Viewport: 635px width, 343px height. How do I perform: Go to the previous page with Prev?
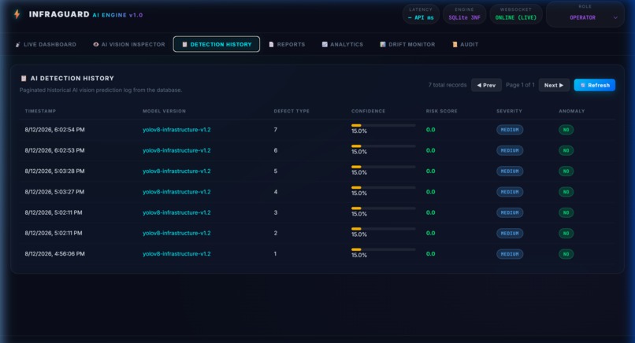486,85
